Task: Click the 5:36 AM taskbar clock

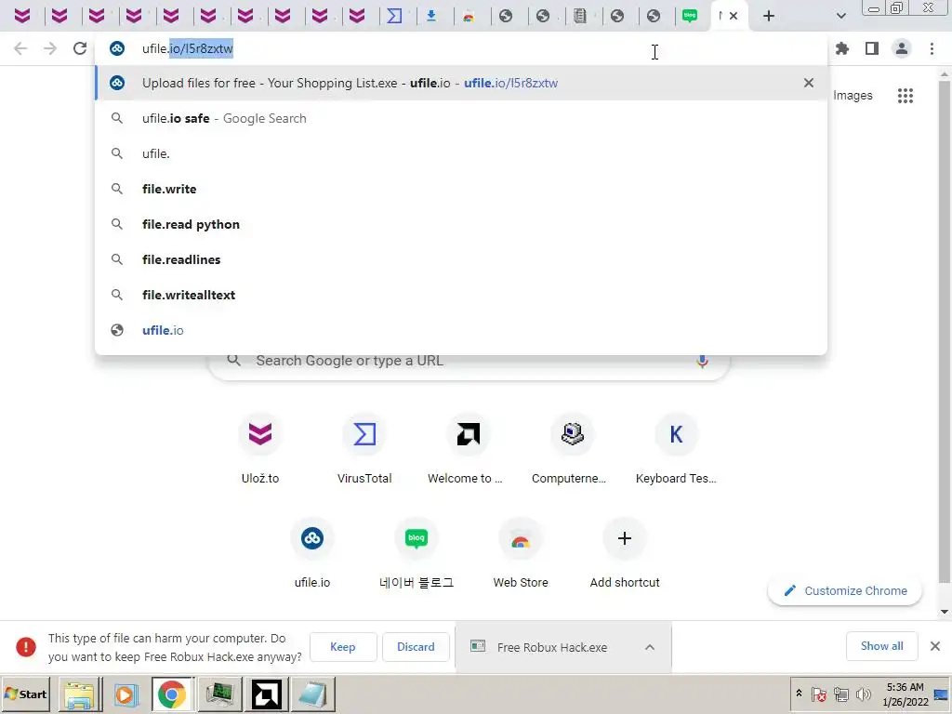Action: pos(906,694)
